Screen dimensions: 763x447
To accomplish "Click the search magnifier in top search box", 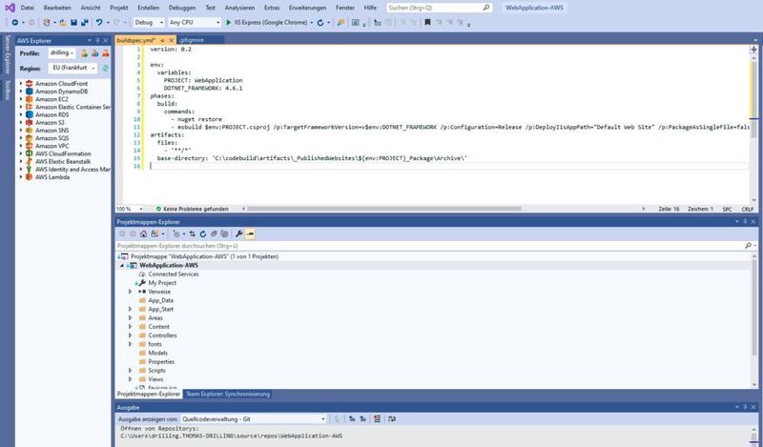I will (x=485, y=8).
